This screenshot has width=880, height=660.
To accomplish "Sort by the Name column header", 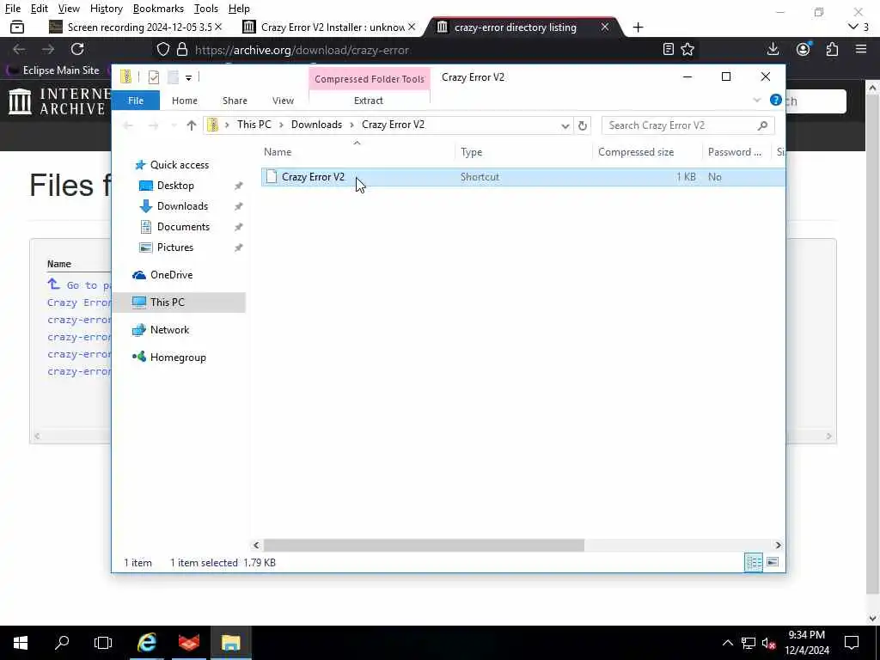I will 358,152.
